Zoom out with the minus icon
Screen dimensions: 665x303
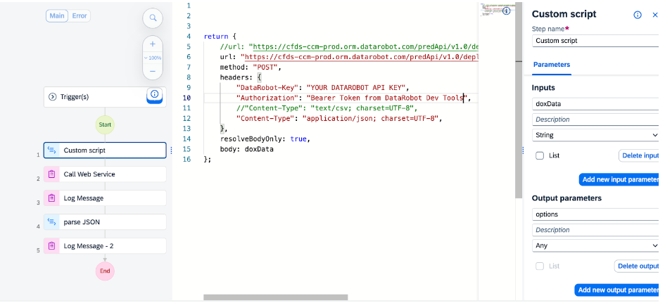tap(153, 71)
